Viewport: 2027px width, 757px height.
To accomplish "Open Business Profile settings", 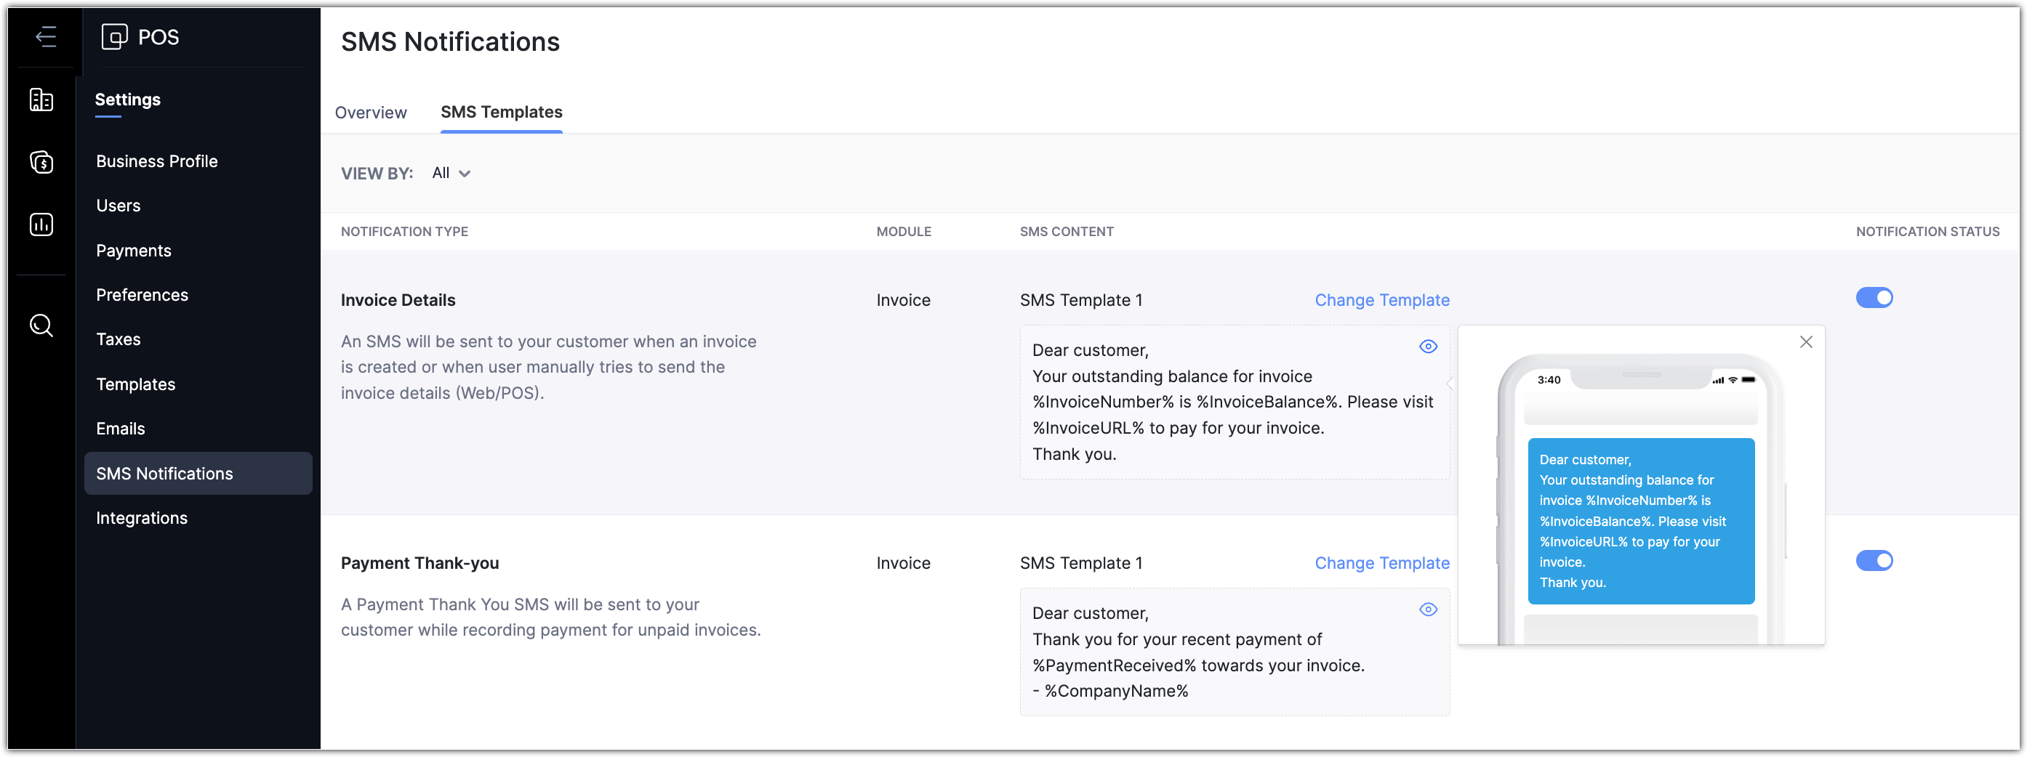I will (x=156, y=161).
